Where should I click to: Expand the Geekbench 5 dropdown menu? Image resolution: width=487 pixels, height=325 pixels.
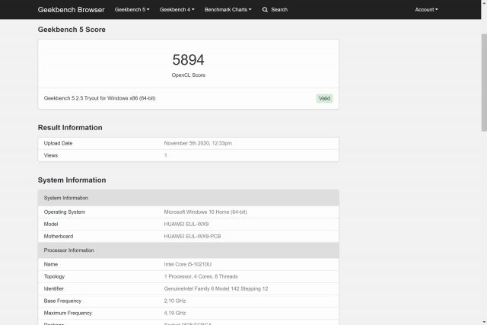132,10
